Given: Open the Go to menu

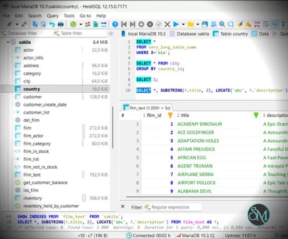Looking at the screenshot, I should coord(85,16).
